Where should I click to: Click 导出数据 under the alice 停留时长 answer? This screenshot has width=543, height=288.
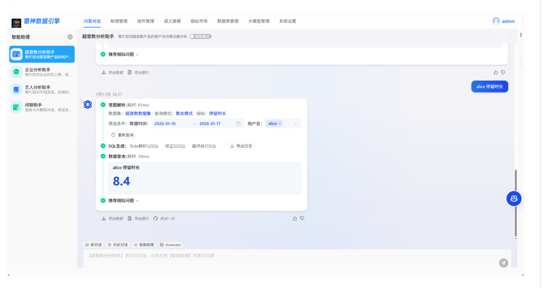click(112, 219)
